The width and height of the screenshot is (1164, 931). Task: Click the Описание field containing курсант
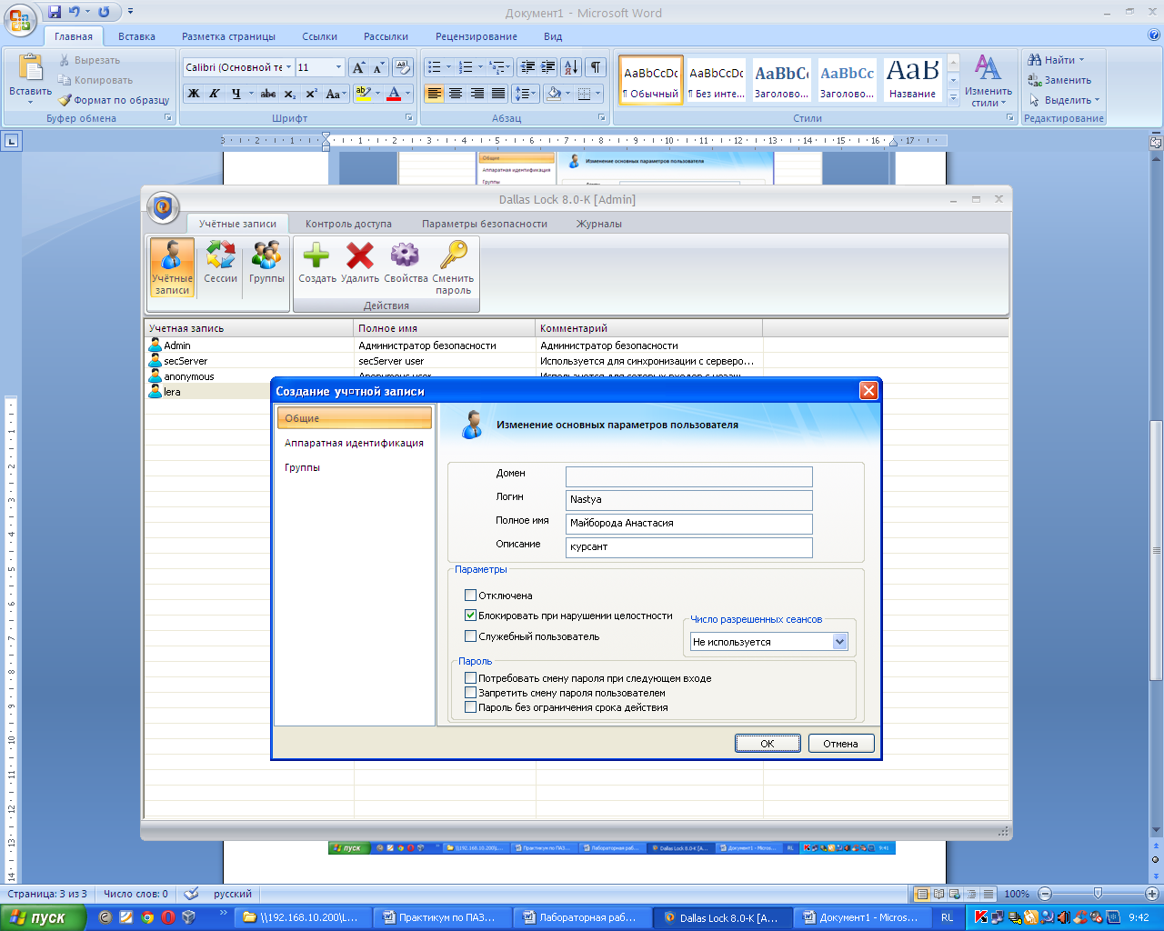pyautogui.click(x=688, y=547)
